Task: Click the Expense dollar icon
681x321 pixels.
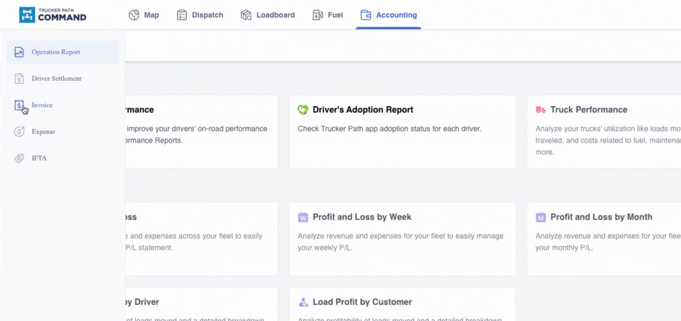Action: click(19, 132)
